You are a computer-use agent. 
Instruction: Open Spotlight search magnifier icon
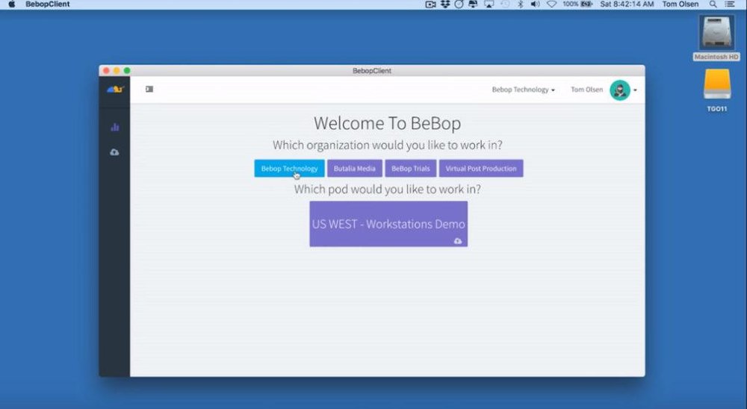713,4
